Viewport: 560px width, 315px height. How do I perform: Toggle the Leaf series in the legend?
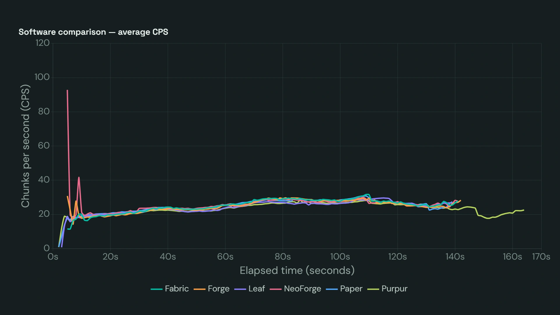pyautogui.click(x=250, y=289)
